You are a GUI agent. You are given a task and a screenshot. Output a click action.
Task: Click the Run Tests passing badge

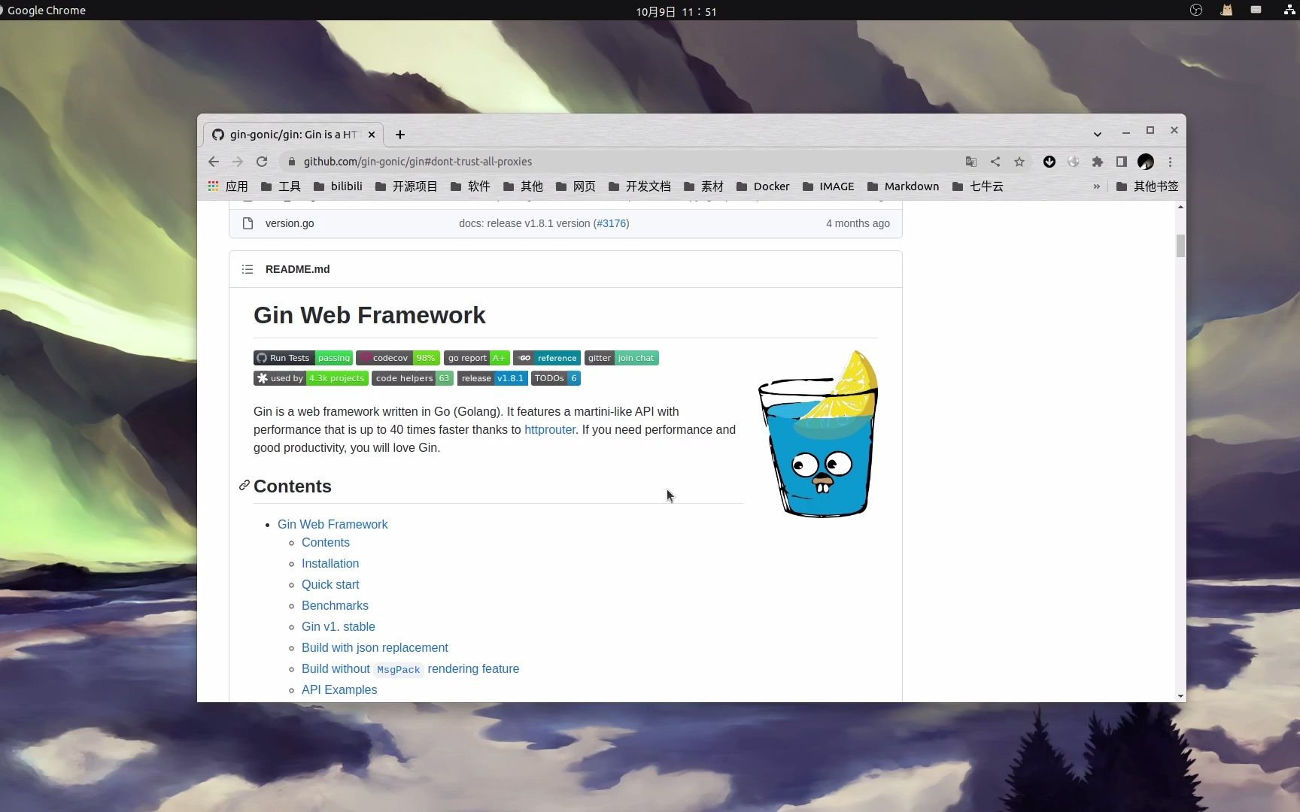tap(303, 358)
